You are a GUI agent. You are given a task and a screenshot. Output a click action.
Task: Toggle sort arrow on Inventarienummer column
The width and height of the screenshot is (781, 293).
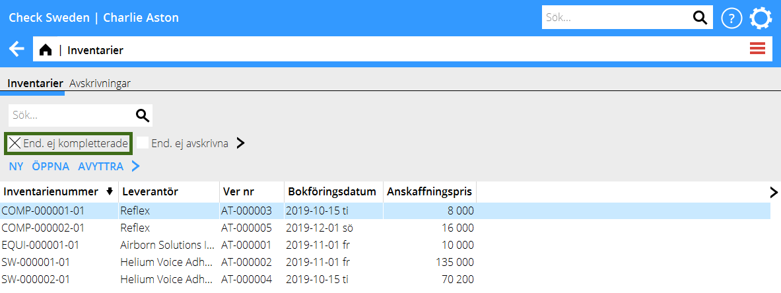click(110, 192)
